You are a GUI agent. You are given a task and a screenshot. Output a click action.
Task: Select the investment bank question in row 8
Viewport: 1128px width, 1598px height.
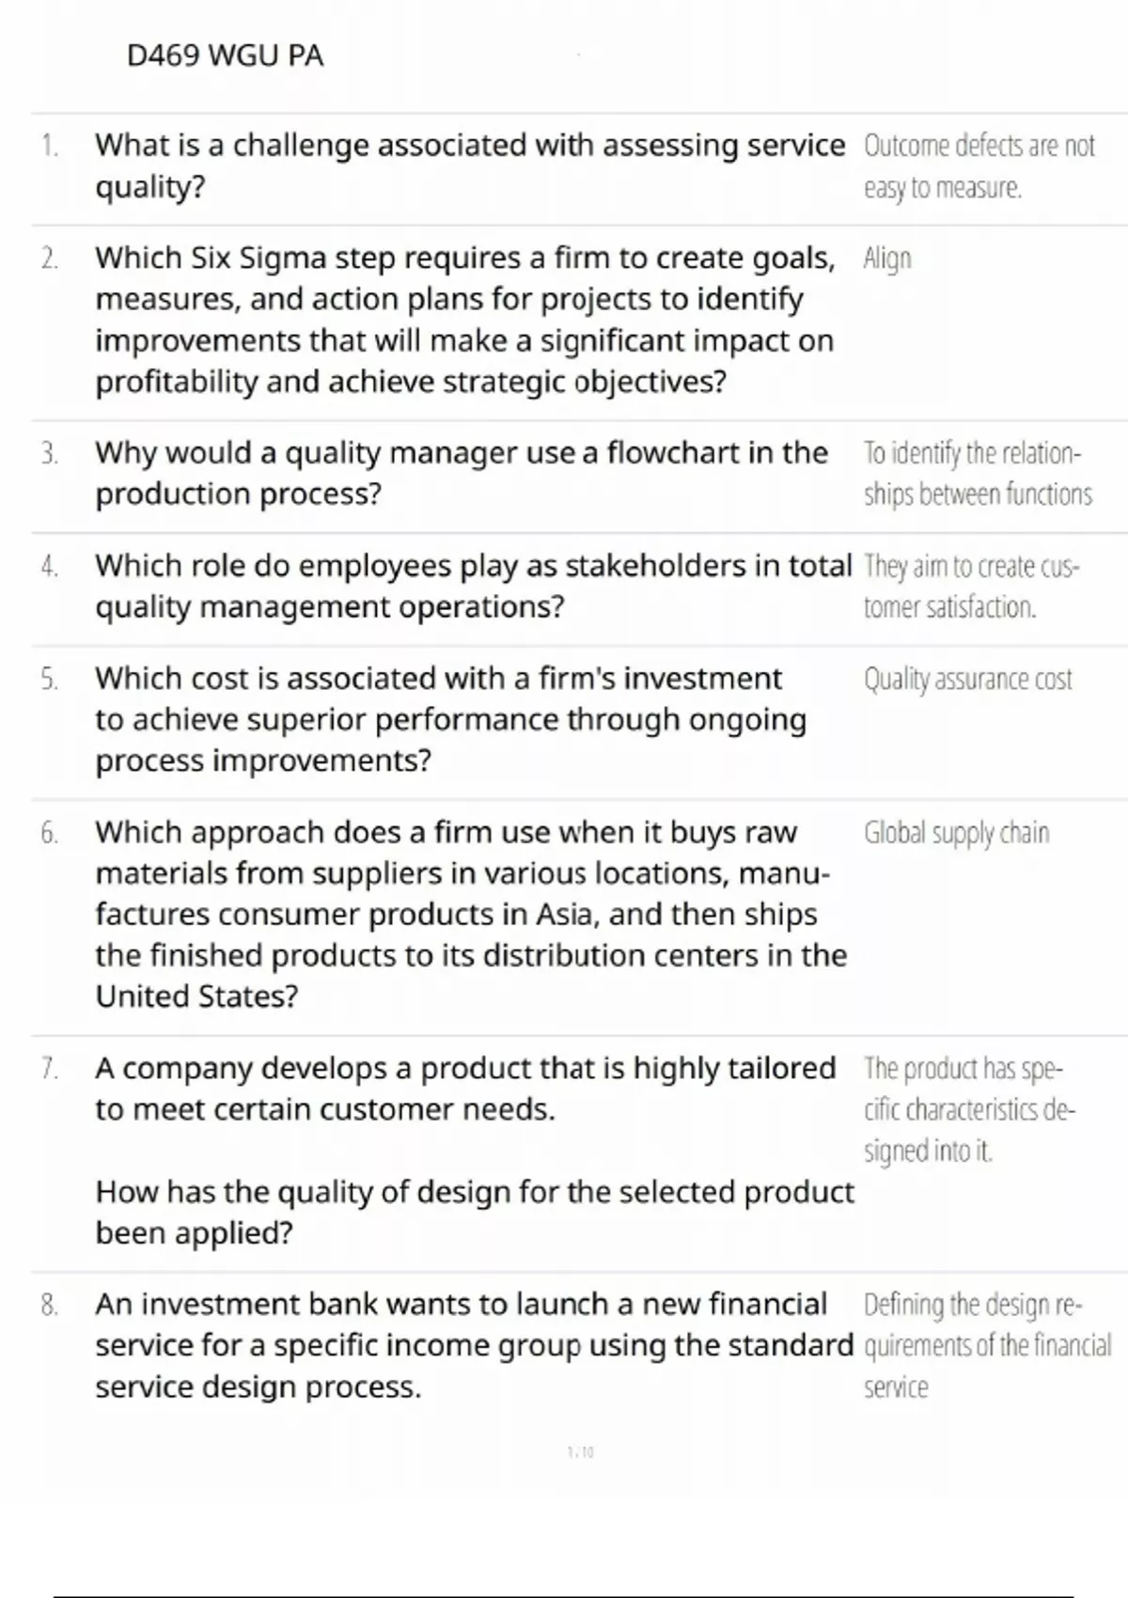pos(474,1345)
